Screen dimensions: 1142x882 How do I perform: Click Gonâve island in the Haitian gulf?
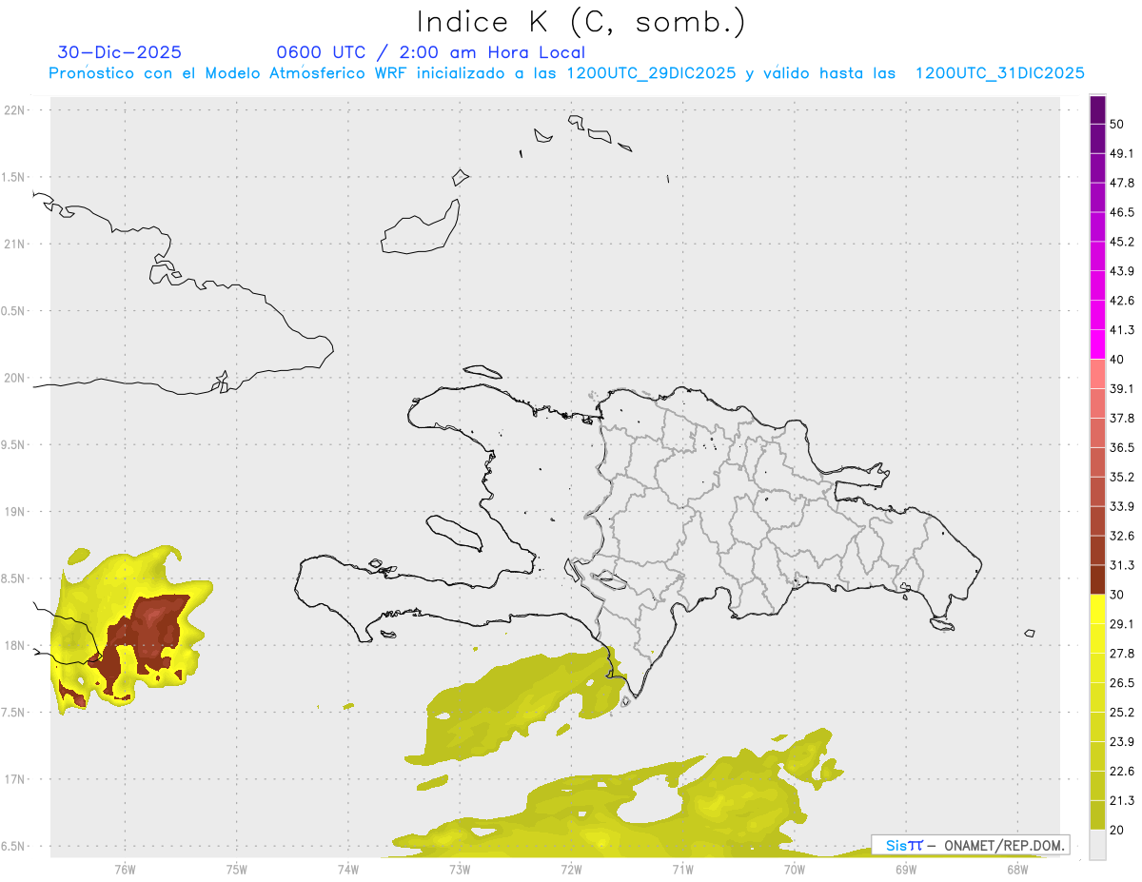click(453, 531)
